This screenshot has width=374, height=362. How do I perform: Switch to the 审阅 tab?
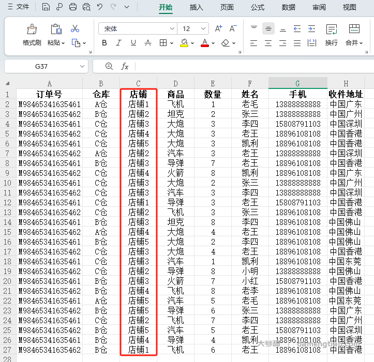319,7
